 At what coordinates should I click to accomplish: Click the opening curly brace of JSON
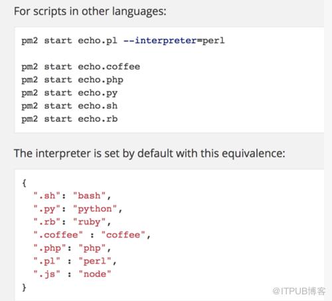click(24, 183)
